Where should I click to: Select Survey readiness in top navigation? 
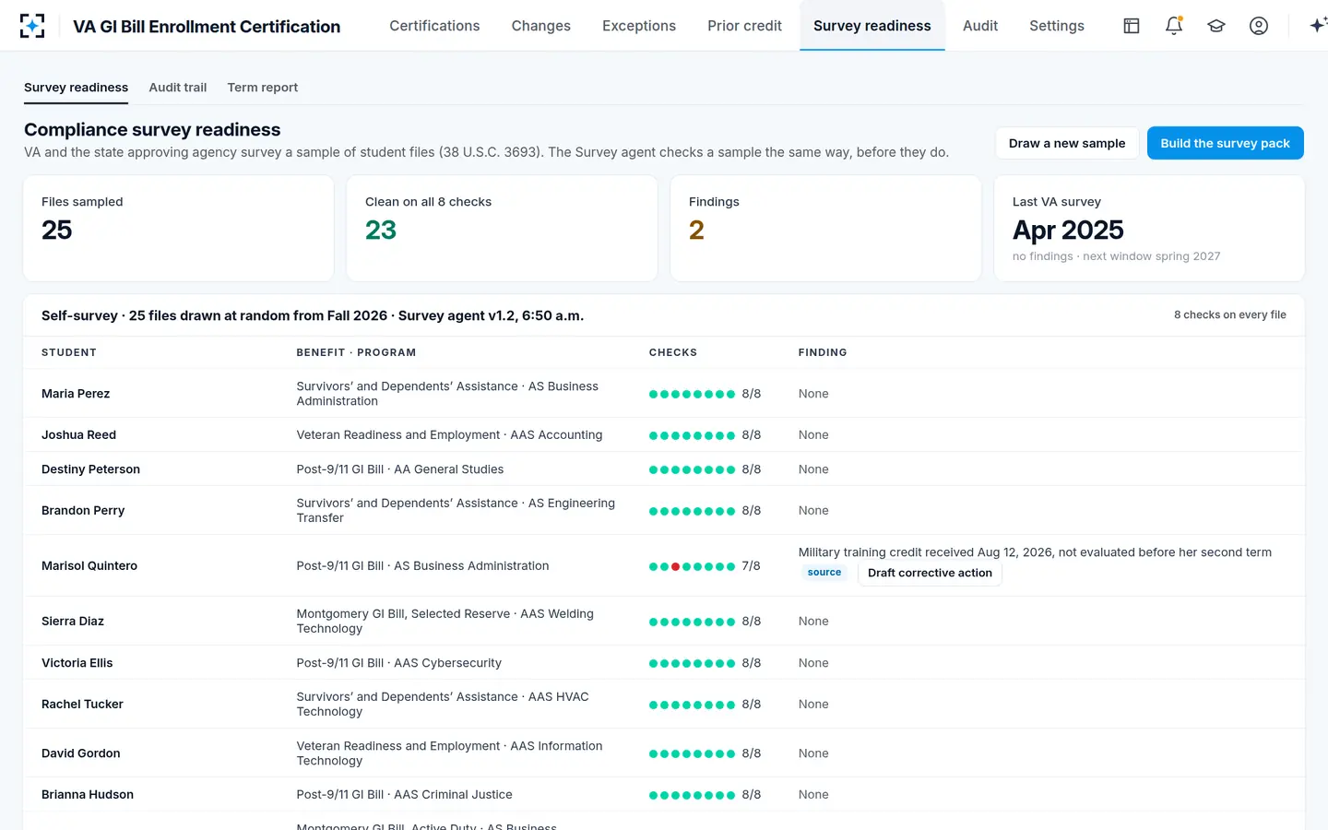(x=872, y=26)
